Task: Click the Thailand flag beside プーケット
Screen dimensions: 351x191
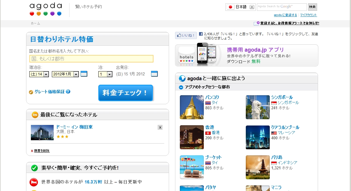Action: [208, 163]
